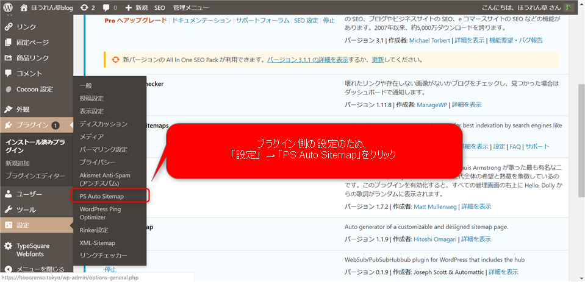Open author link Matt Mullenweg

435,206
